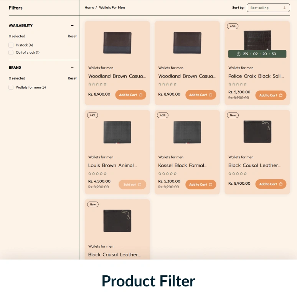Click the 219:09:20:30 countdown timer bar
297x301 pixels.
[x=257, y=54]
